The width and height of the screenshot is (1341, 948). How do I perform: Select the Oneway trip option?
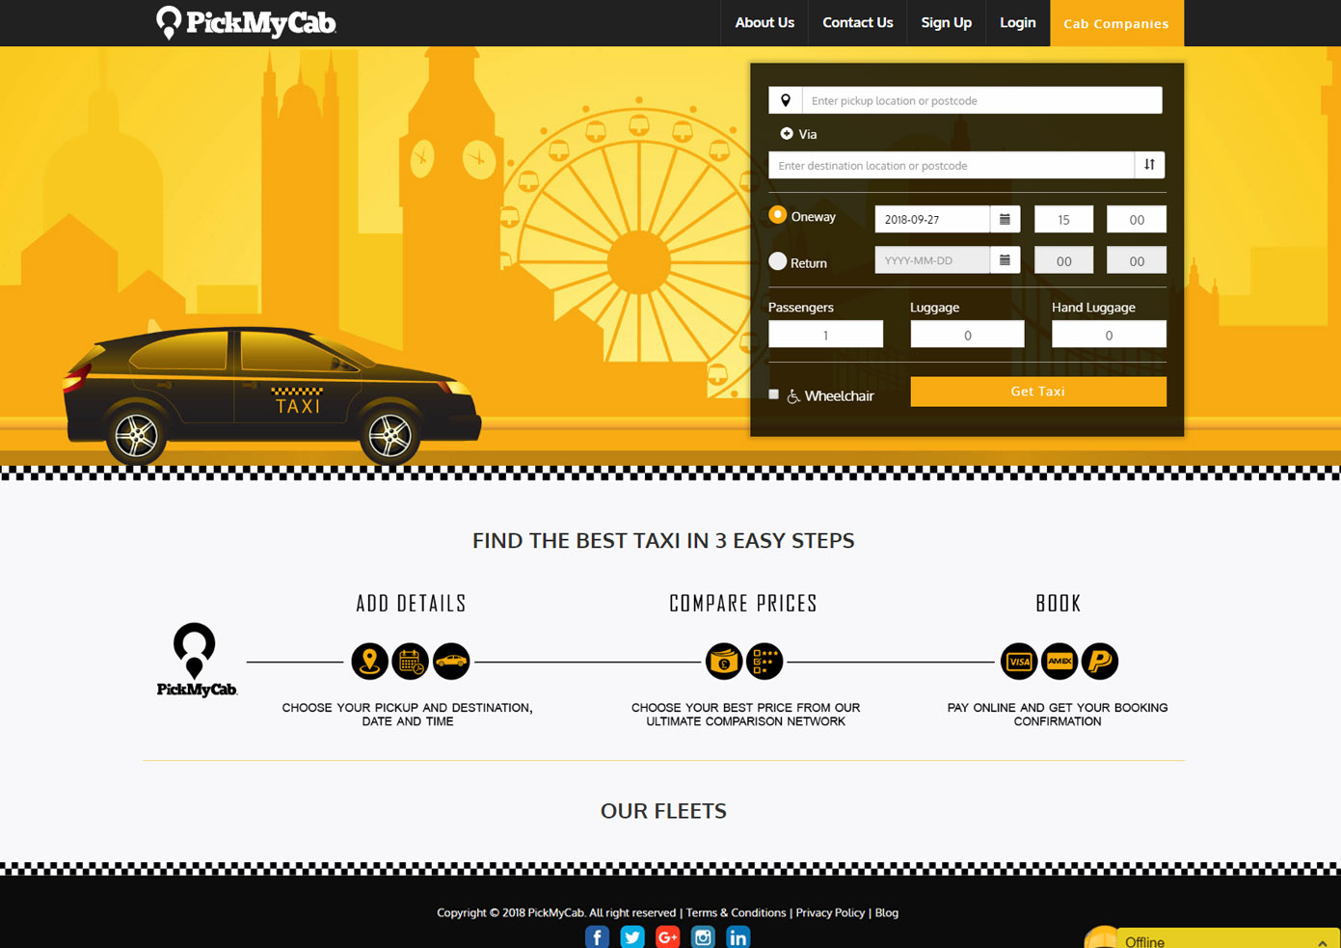(x=778, y=215)
